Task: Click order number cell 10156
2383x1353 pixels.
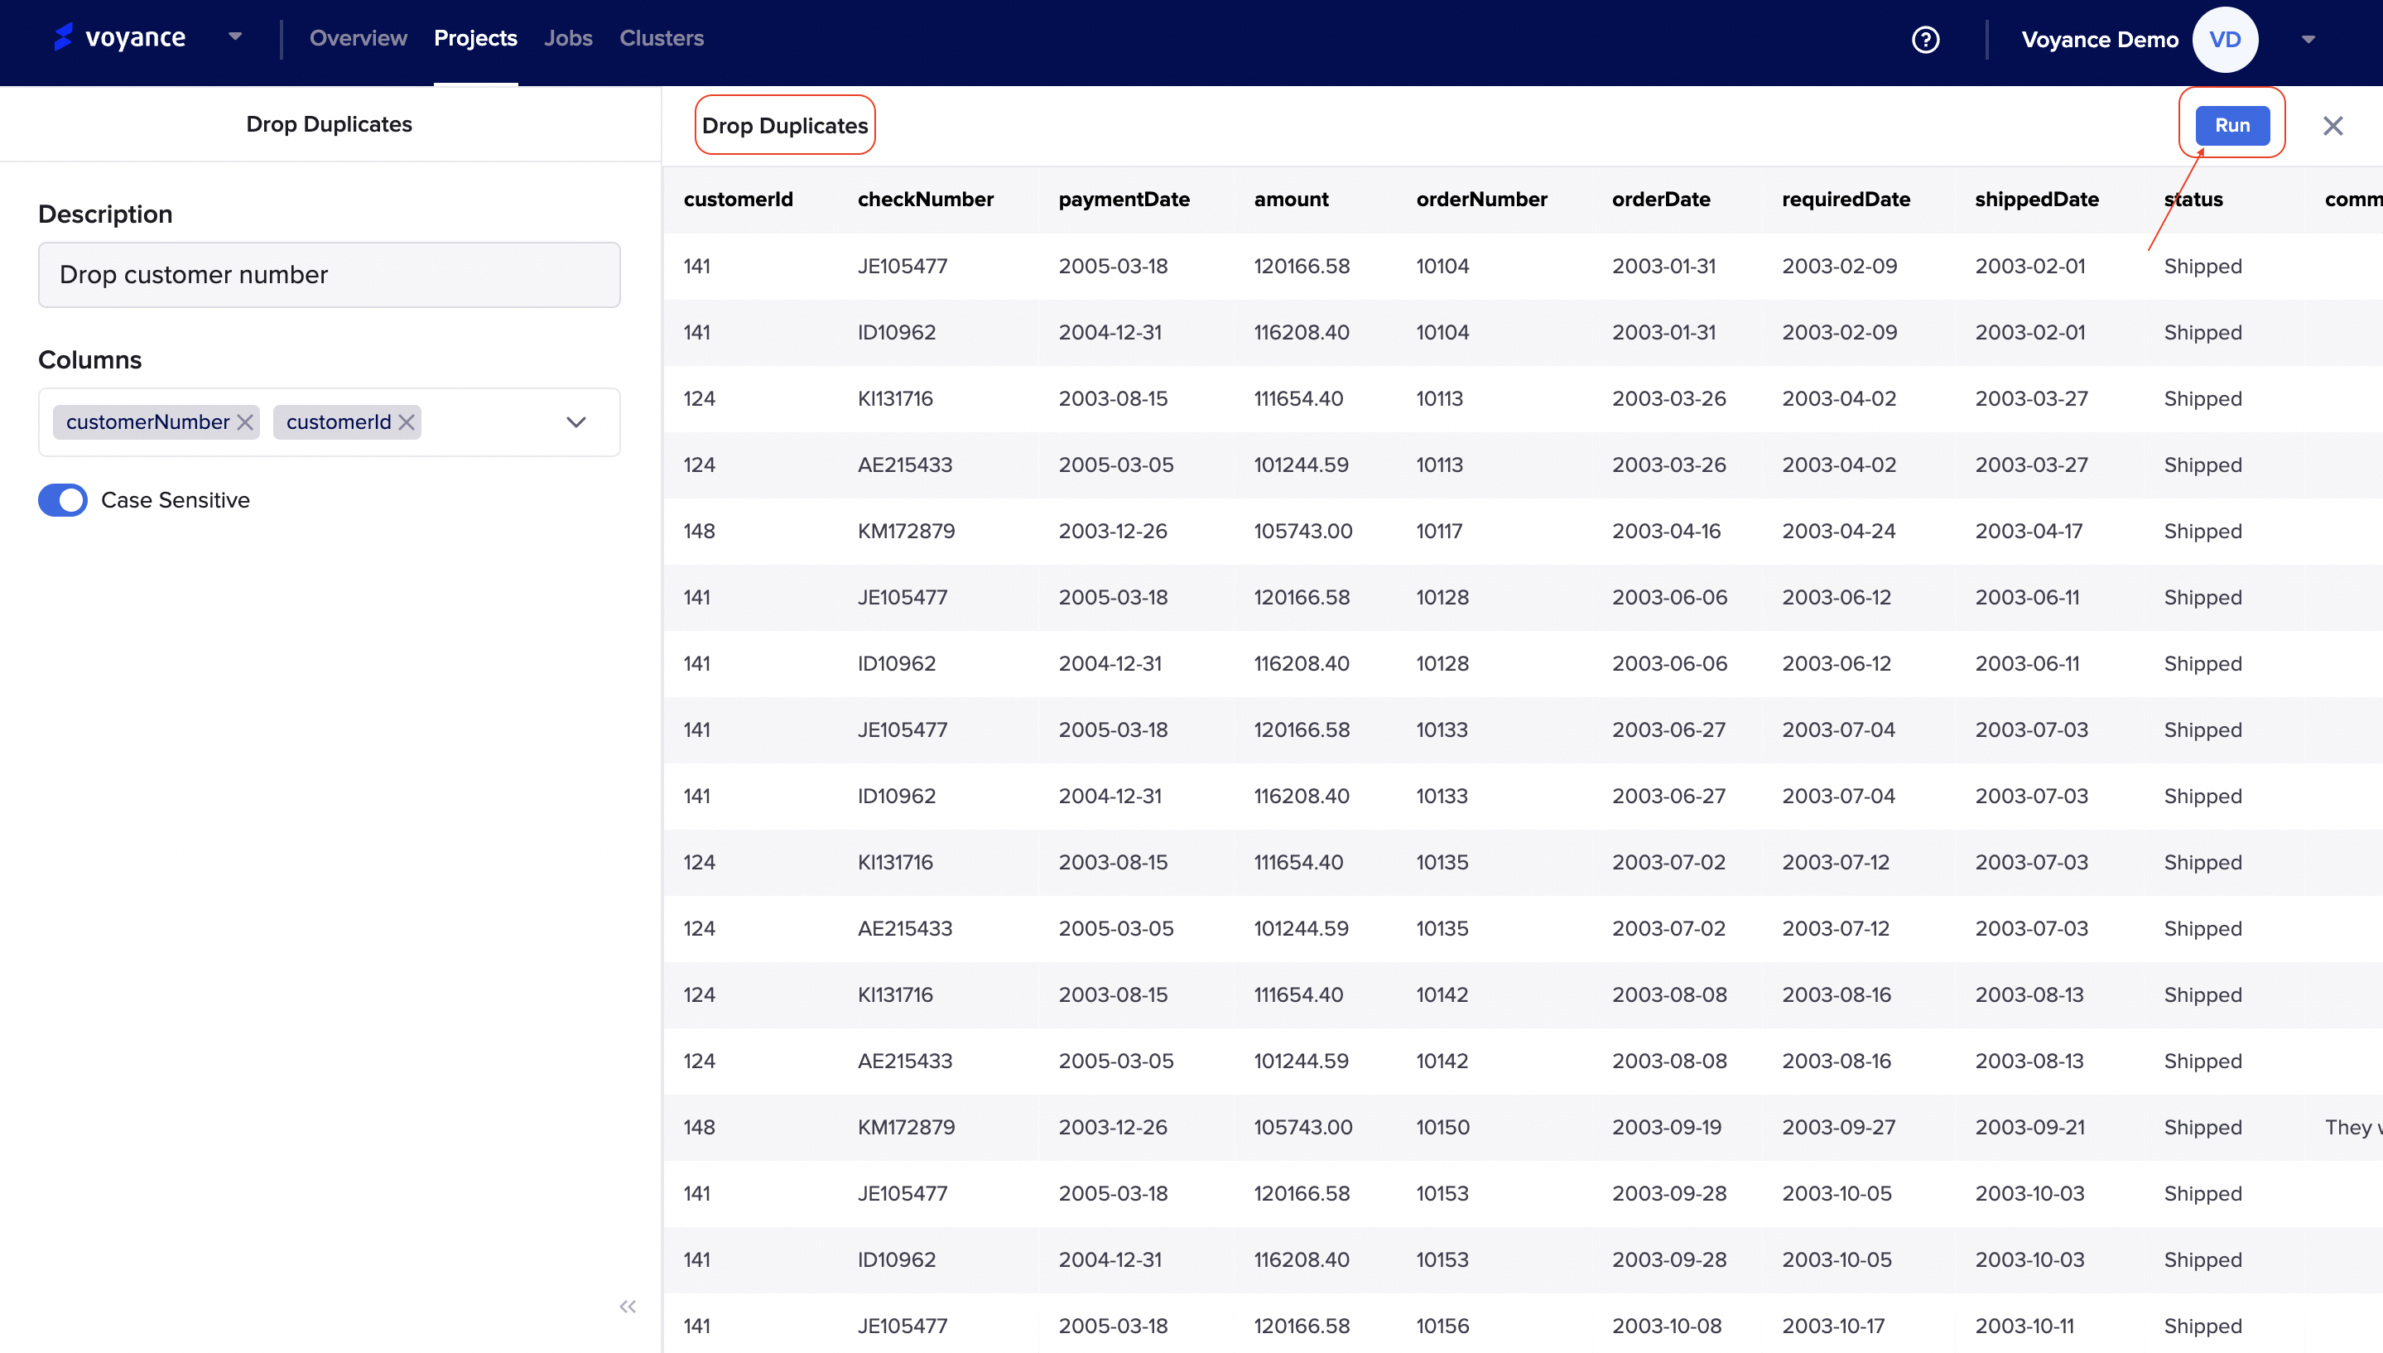Action: click(x=1442, y=1326)
